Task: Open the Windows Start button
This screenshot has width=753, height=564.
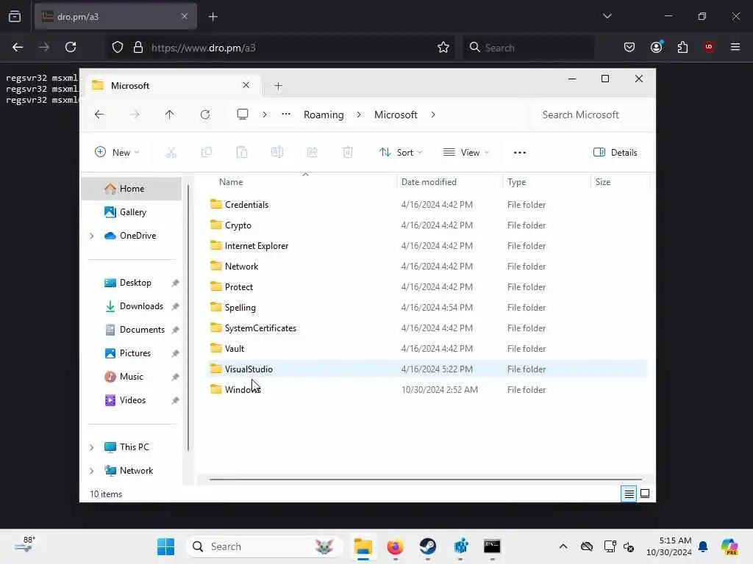Action: [x=165, y=546]
